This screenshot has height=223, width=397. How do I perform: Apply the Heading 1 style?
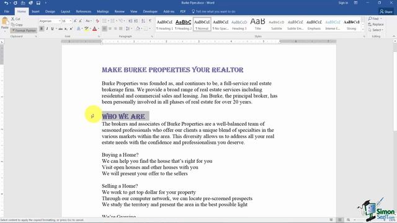164,25
